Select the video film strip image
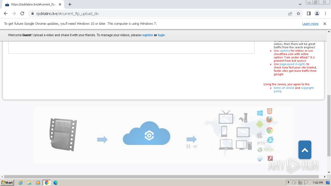331x186 pixels. pyautogui.click(x=63, y=135)
